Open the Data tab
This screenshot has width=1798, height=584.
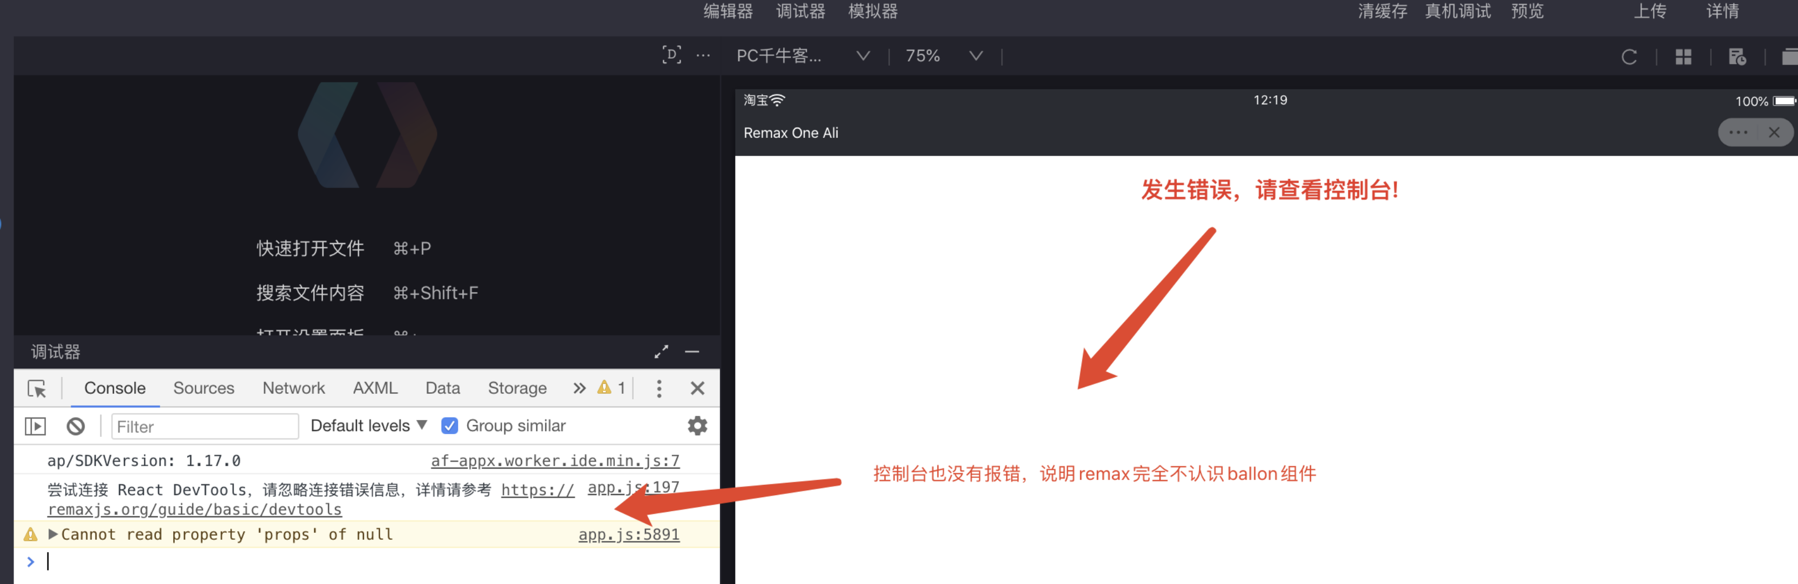click(x=443, y=388)
